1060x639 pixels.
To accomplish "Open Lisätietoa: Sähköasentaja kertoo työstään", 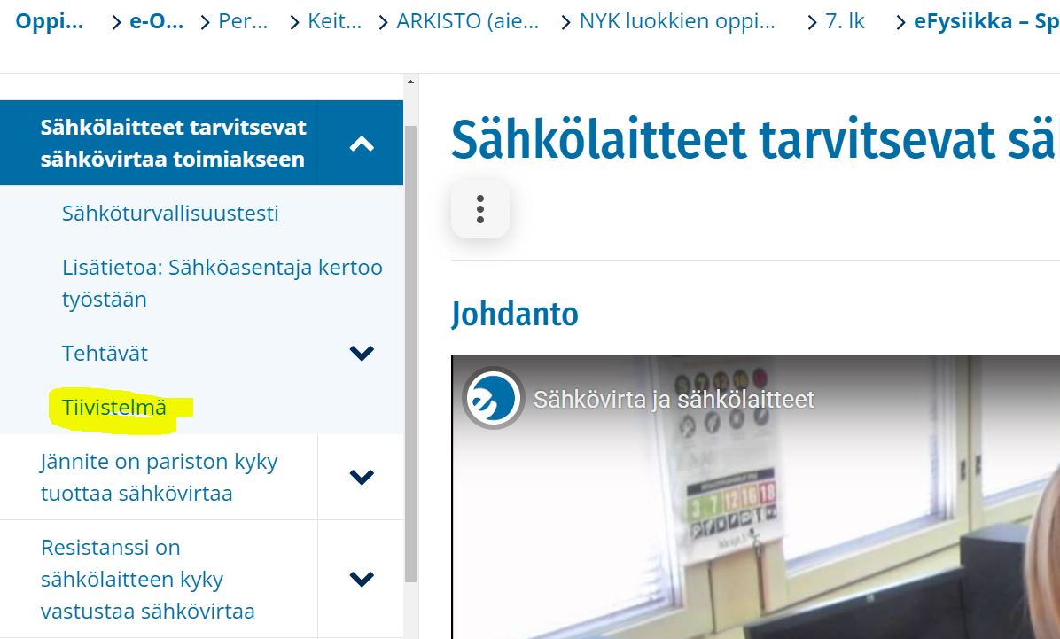I will coord(222,284).
